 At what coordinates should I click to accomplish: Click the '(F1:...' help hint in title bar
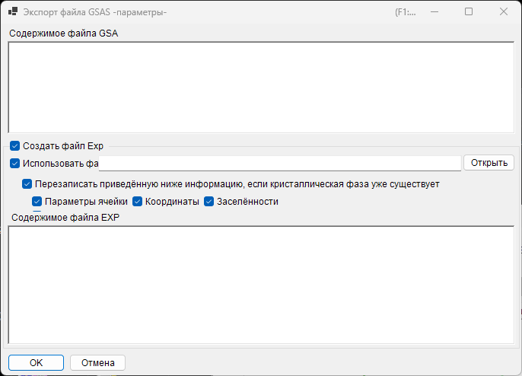click(405, 12)
